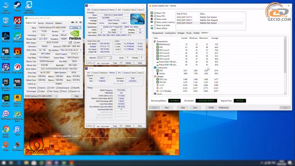Toggle Stress system memory checkbox
Viewport: 295px width, 166px height.
point(155,22)
